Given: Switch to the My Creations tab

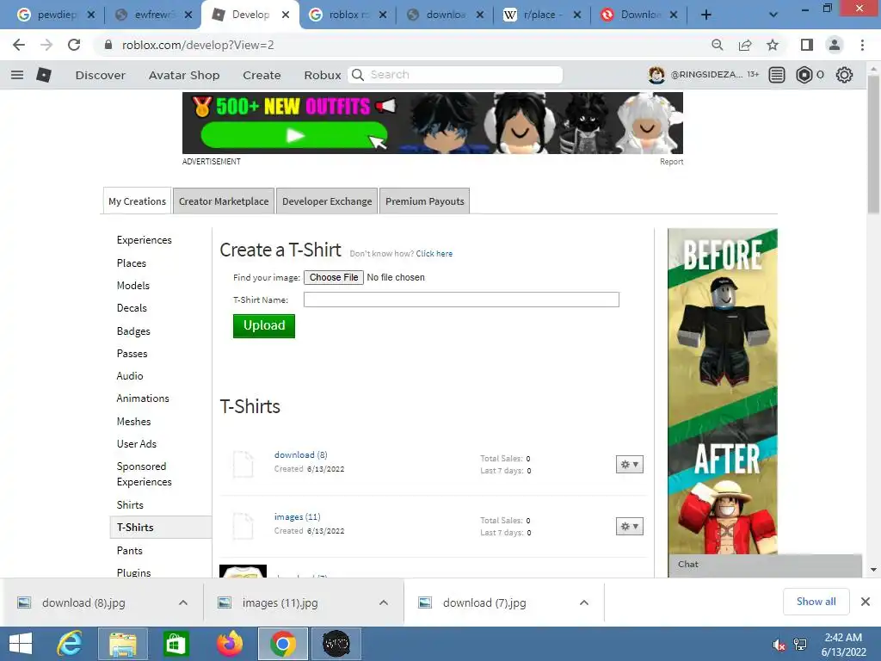Looking at the screenshot, I should click(137, 201).
